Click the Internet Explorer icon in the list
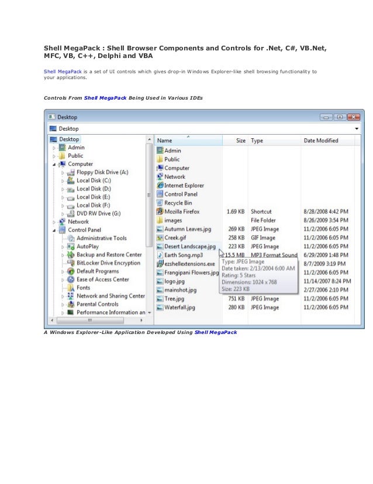The height and width of the screenshot is (484, 373). (x=160, y=185)
